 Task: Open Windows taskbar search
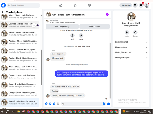(x=8, y=112)
